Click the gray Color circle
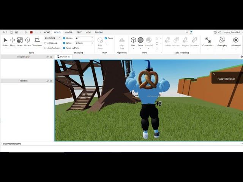This screenshot has height=182, width=243. [140, 40]
